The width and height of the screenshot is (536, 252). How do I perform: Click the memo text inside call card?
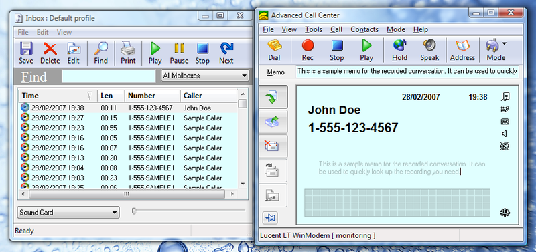[402, 168]
